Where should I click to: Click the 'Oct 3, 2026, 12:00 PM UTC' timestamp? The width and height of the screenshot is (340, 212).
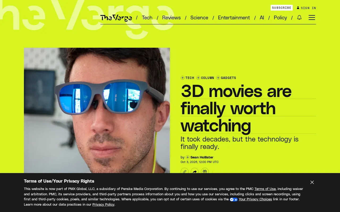point(199,162)
